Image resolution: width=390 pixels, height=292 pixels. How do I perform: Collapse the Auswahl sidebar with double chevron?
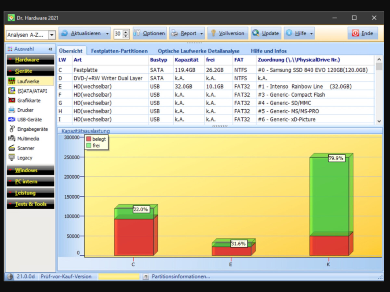click(x=50, y=49)
